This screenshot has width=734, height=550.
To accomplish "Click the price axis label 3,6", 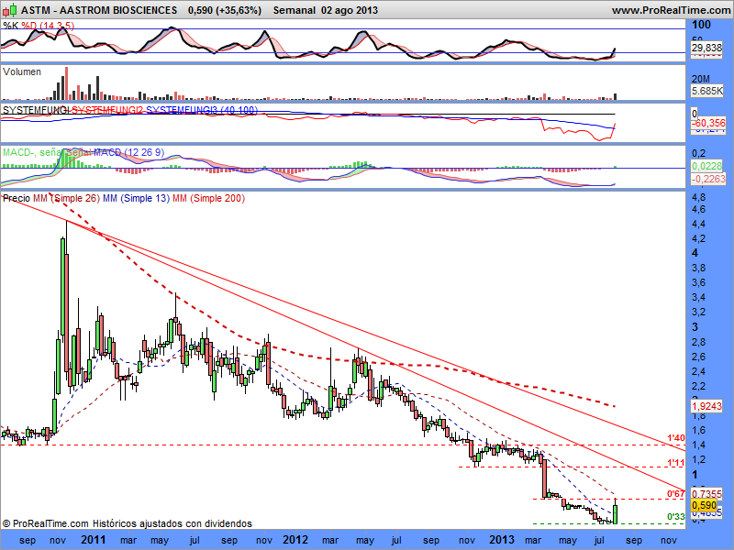I will tap(699, 282).
